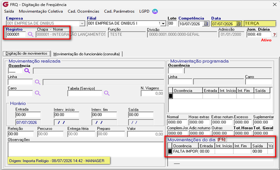The image size is (280, 170).
Task: Click the Valor input field
Action: click(145, 134)
